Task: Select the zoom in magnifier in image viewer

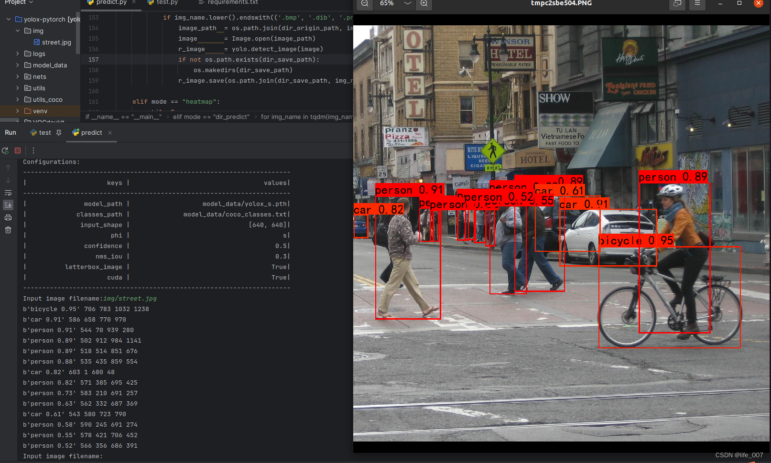Action: point(424,5)
